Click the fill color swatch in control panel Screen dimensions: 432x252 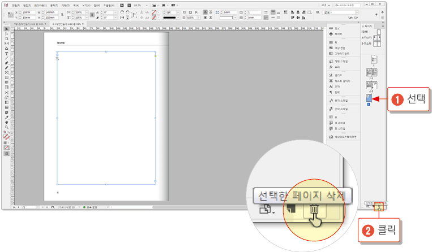[154, 12]
